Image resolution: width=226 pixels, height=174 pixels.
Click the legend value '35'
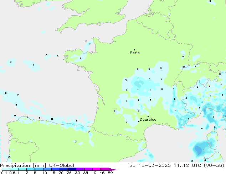(86, 173)
